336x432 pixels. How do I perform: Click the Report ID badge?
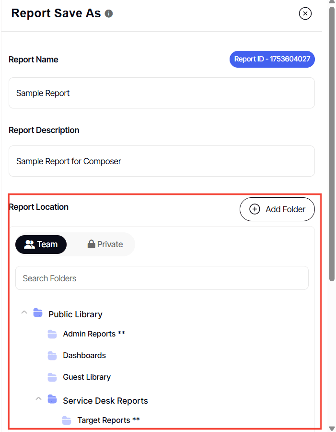[272, 59]
